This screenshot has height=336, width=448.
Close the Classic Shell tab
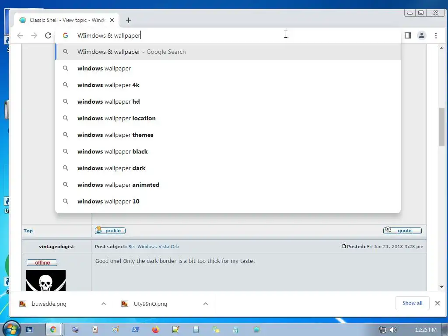[112, 20]
